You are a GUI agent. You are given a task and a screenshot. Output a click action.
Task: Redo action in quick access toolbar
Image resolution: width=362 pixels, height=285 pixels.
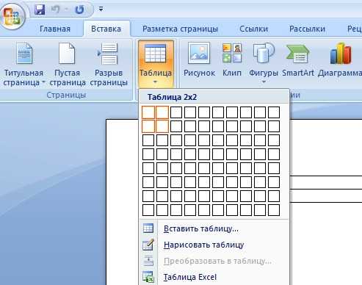coord(79,10)
